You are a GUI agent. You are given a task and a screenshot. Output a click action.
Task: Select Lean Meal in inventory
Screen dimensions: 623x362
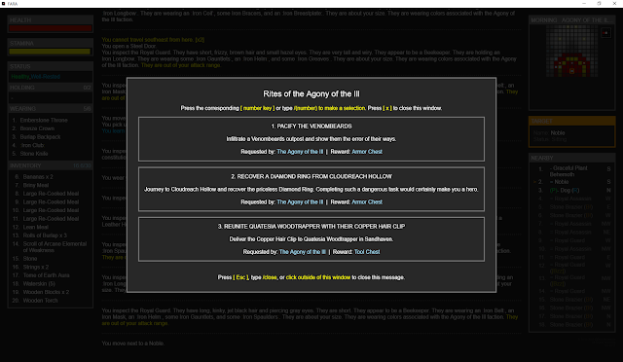click(x=35, y=227)
